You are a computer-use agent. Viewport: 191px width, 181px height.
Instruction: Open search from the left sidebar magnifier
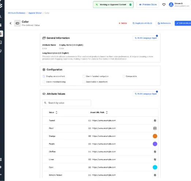(1, 16)
